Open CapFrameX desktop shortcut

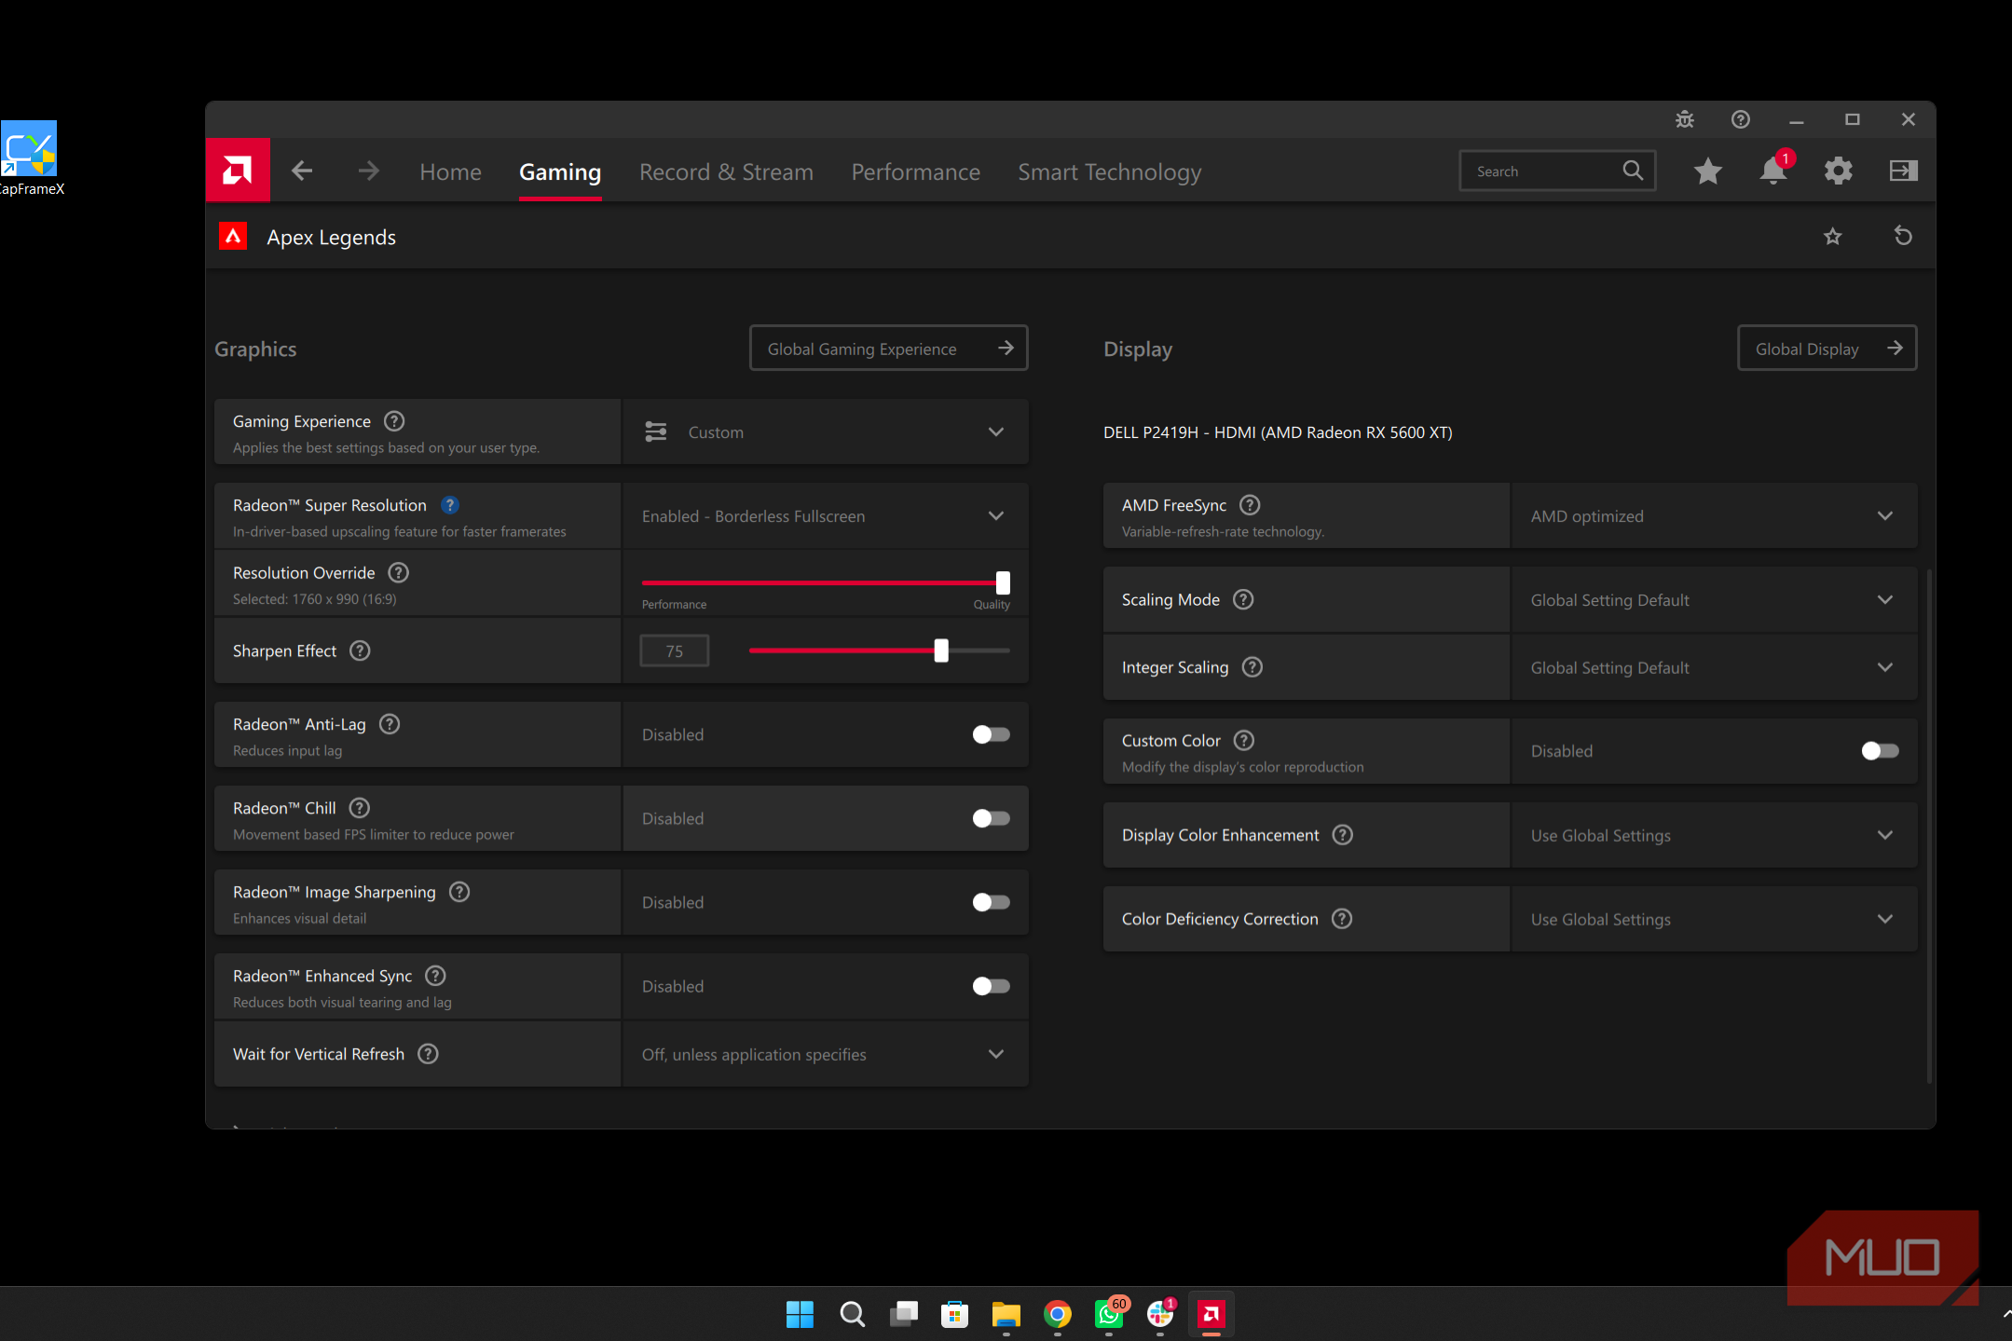[x=30, y=158]
